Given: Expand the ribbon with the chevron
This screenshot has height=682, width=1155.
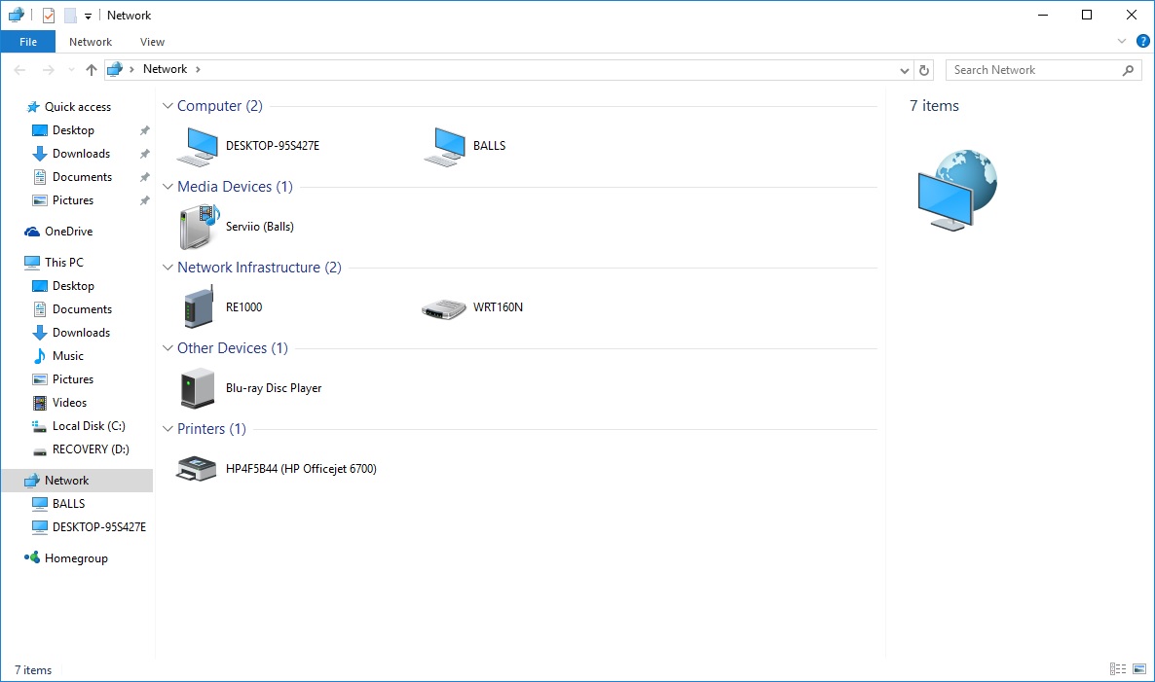Looking at the screenshot, I should click(1122, 42).
